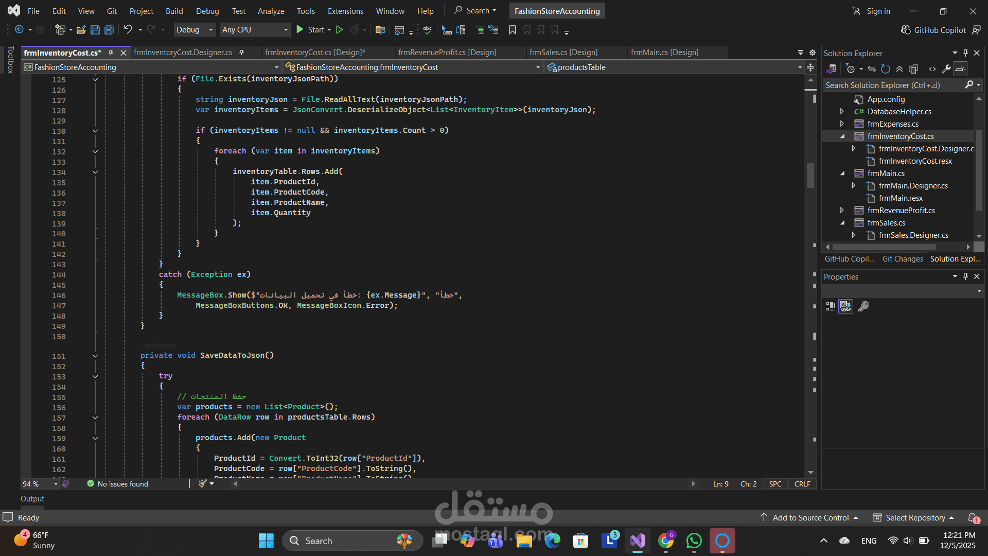Toggle Preview Selected Items in Solution Explorer

point(960,69)
